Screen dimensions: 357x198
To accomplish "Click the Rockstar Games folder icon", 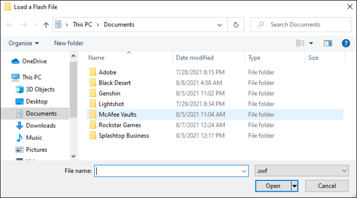I will [93, 125].
